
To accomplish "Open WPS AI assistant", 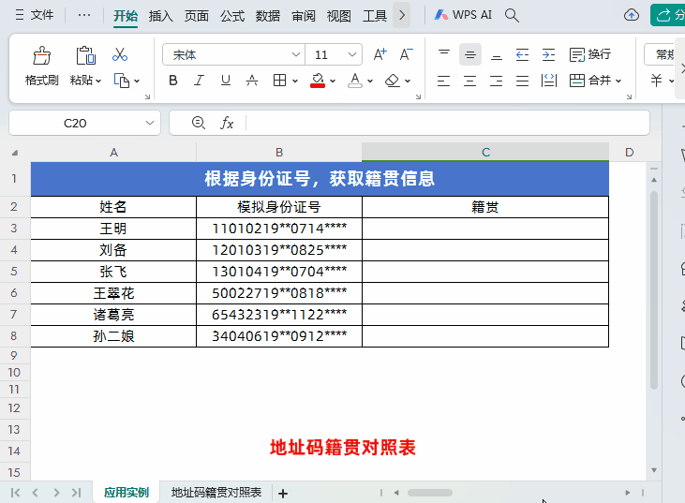I will coord(463,15).
